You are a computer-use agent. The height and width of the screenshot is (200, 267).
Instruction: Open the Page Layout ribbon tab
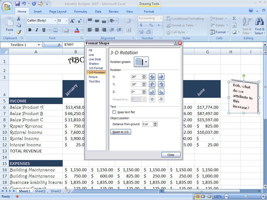pos(58,11)
